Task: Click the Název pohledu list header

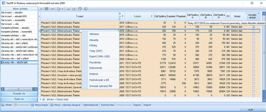Action: point(19,9)
